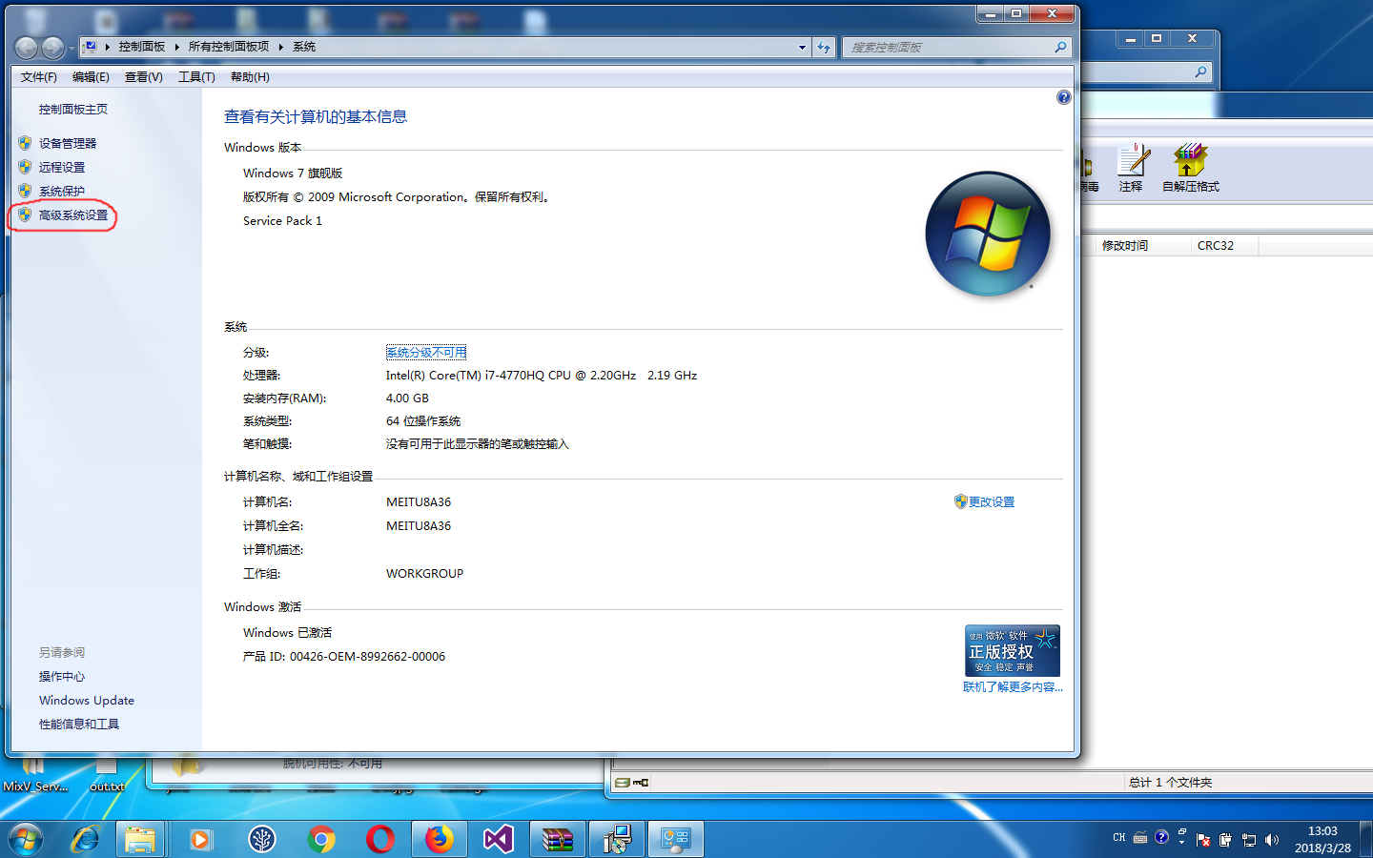
Task: Open 系统保护 in the sidebar
Action: click(61, 191)
